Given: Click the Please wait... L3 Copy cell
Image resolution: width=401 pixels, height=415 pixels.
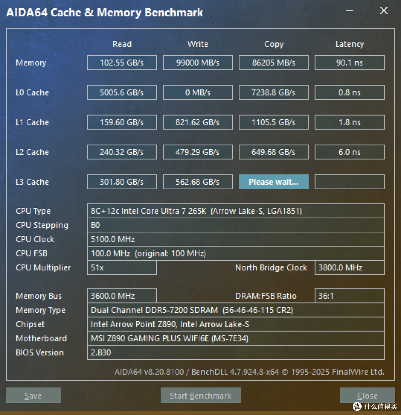Looking at the screenshot, I should coord(274,182).
